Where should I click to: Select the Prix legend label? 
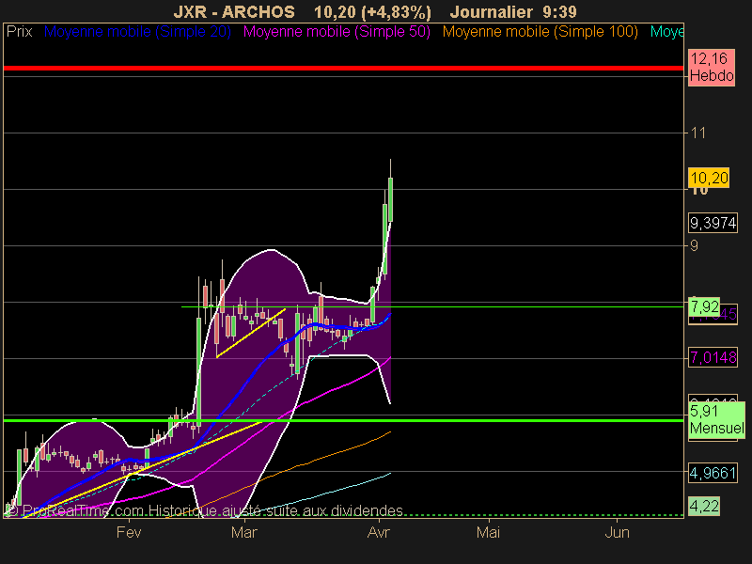[19, 32]
